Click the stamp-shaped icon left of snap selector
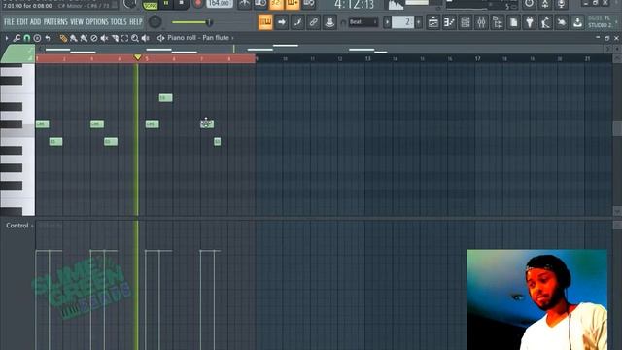Viewport: 622px width, 350px height. click(x=329, y=22)
